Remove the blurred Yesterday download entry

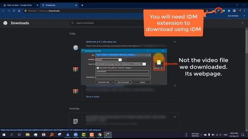[x=175, y=117]
